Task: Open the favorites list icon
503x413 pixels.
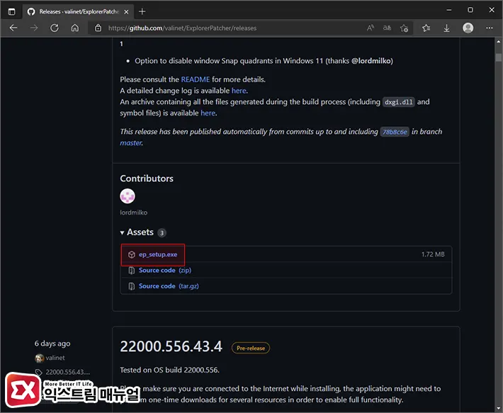Action: click(x=426, y=28)
